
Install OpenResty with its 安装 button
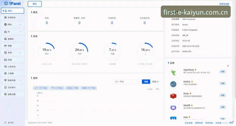[223, 72]
